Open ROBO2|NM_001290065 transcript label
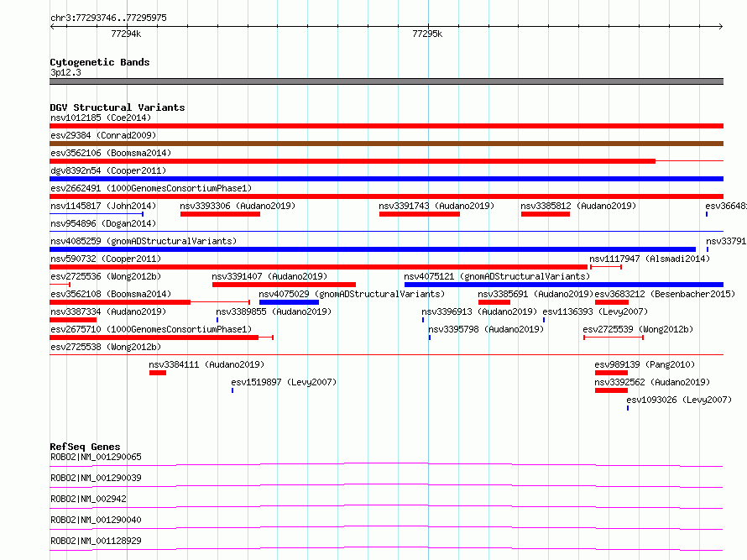Screen dimensions: 747x560 (96, 457)
